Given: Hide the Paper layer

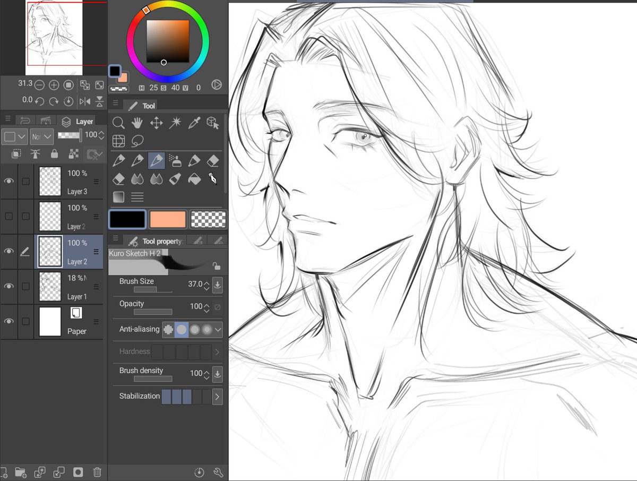Looking at the screenshot, I should tap(8, 321).
